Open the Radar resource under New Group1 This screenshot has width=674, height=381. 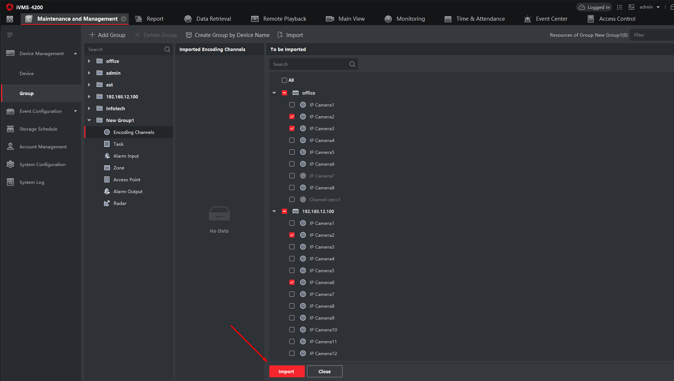(120, 203)
